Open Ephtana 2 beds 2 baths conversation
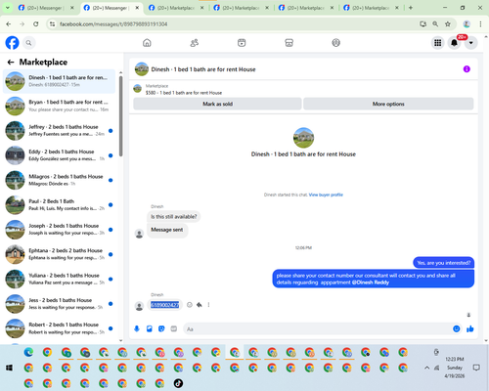Screen dimensions: 489x391 point(59,254)
